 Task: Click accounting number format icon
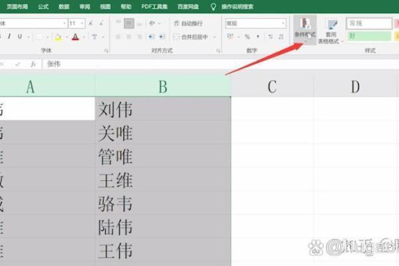[x=231, y=37]
